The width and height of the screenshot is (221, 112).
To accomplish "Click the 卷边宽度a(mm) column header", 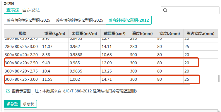I will [x=201, y=33].
